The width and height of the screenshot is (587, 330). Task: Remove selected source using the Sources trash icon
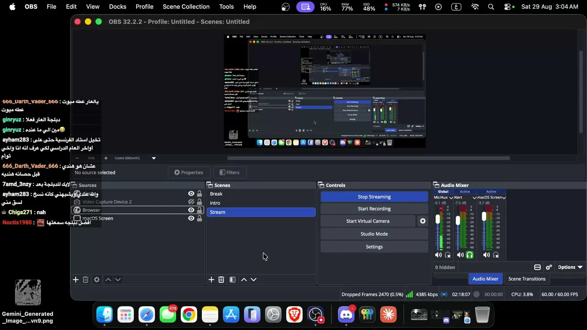click(85, 280)
